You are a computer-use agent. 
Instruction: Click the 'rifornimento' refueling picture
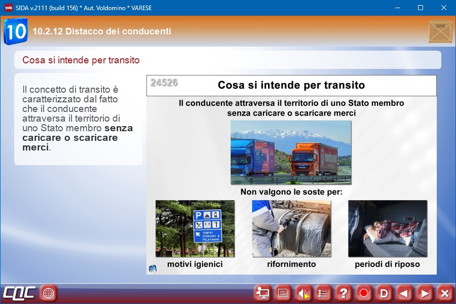291,229
